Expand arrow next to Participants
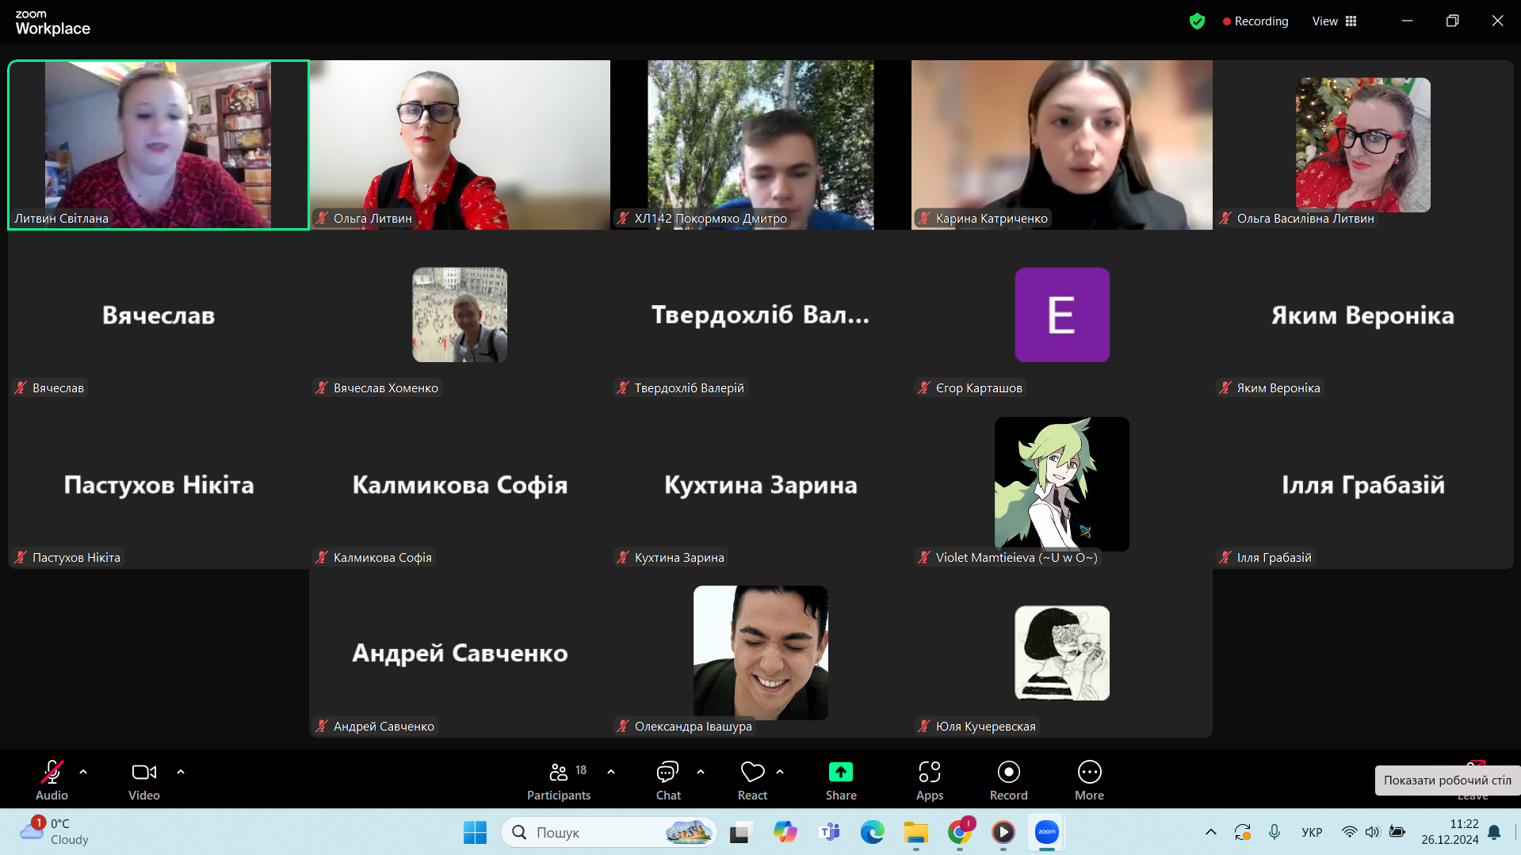Image resolution: width=1521 pixels, height=855 pixels. [611, 771]
